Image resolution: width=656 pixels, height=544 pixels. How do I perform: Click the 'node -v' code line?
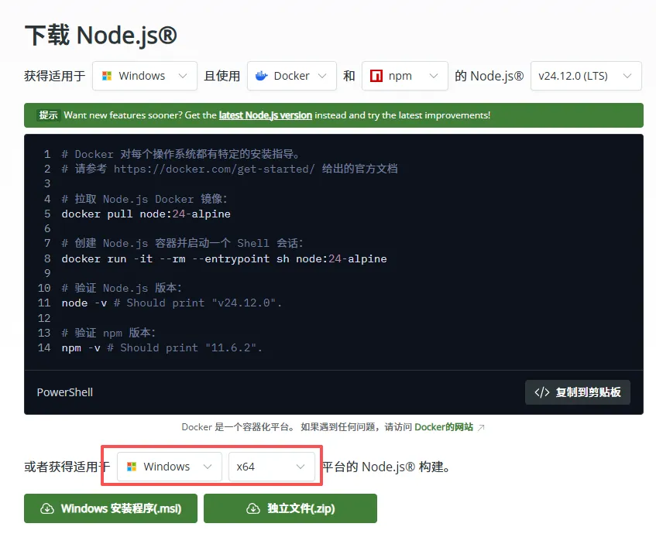pos(171,303)
